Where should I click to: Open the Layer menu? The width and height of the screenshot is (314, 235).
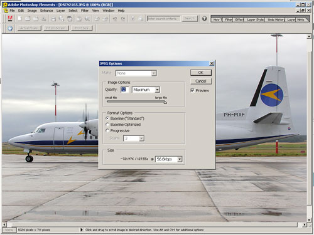60,11
